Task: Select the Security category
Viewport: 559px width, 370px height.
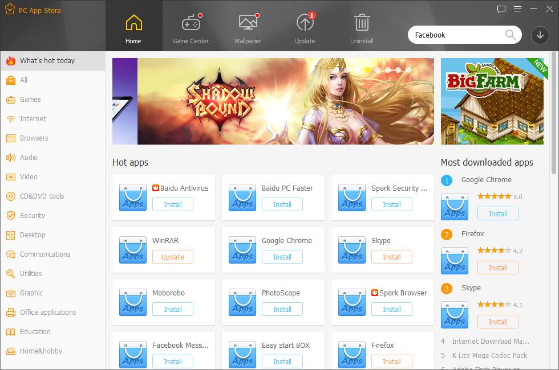Action: (x=33, y=216)
